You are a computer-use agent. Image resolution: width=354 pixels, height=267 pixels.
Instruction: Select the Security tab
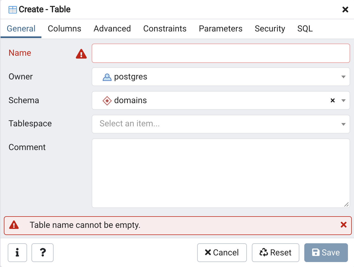pos(270,29)
